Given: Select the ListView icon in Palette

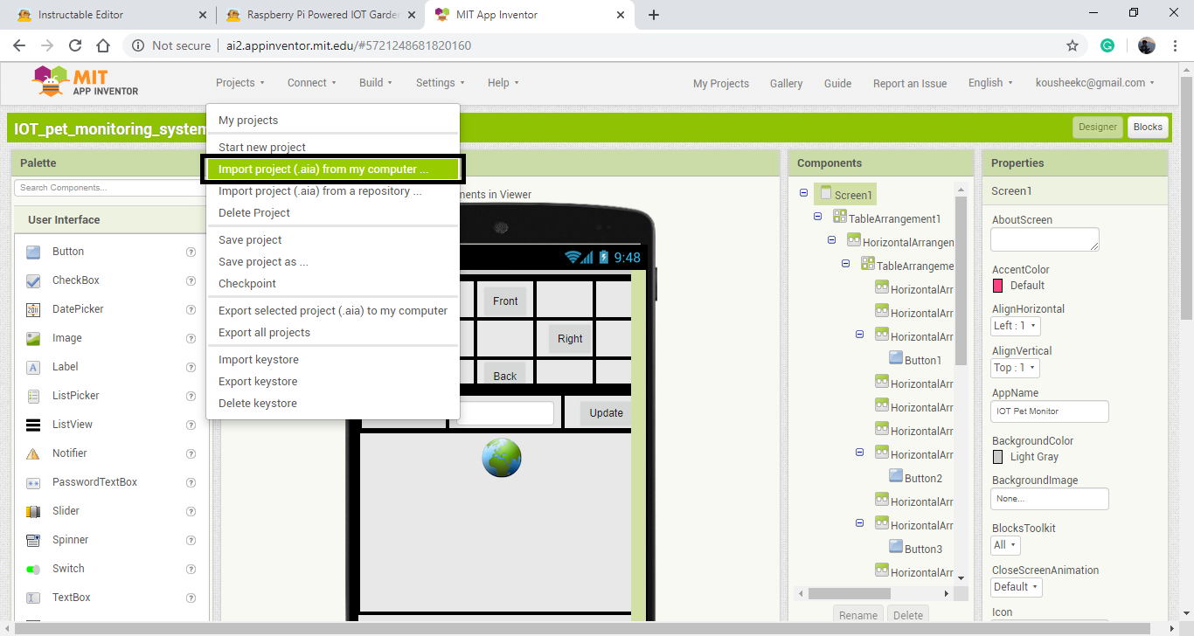Looking at the screenshot, I should tap(33, 425).
